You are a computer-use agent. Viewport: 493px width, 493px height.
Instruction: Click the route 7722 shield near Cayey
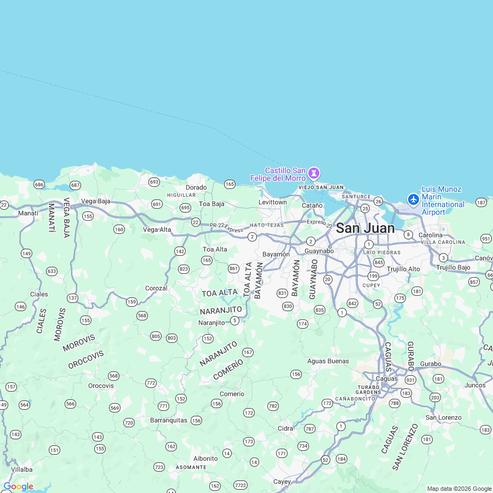(x=240, y=485)
